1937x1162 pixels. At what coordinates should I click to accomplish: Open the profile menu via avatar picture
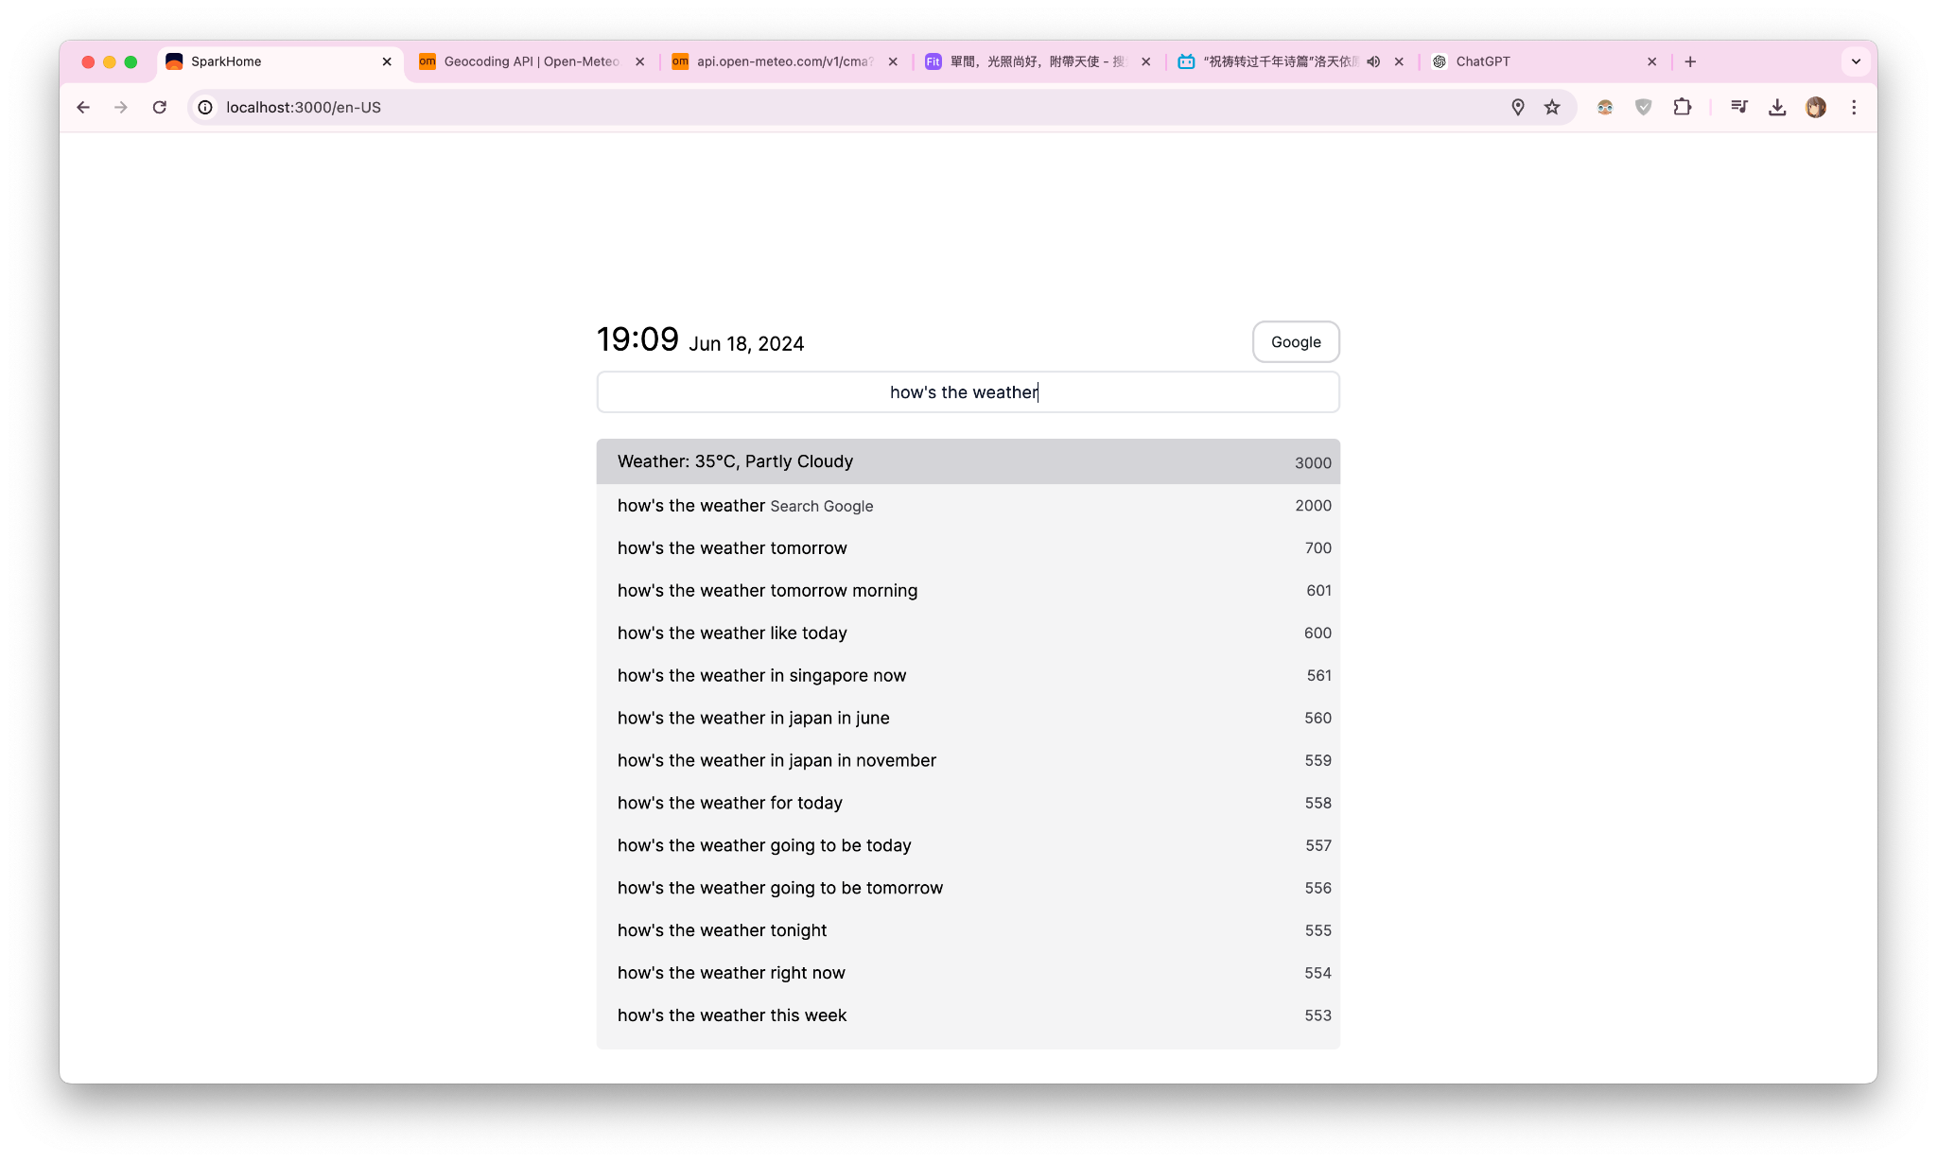tap(1815, 107)
